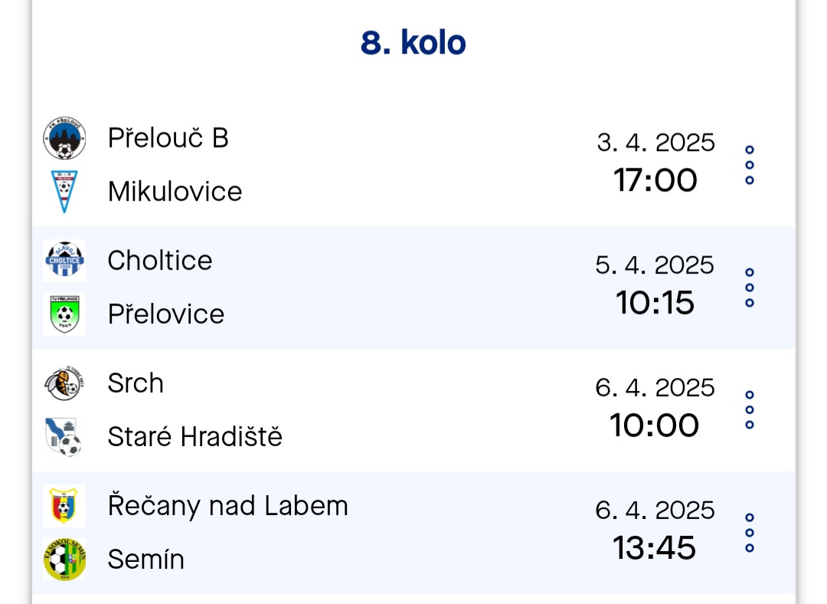The image size is (827, 604).
Task: Select the Staré Hradiště team name
Action: coord(195,437)
